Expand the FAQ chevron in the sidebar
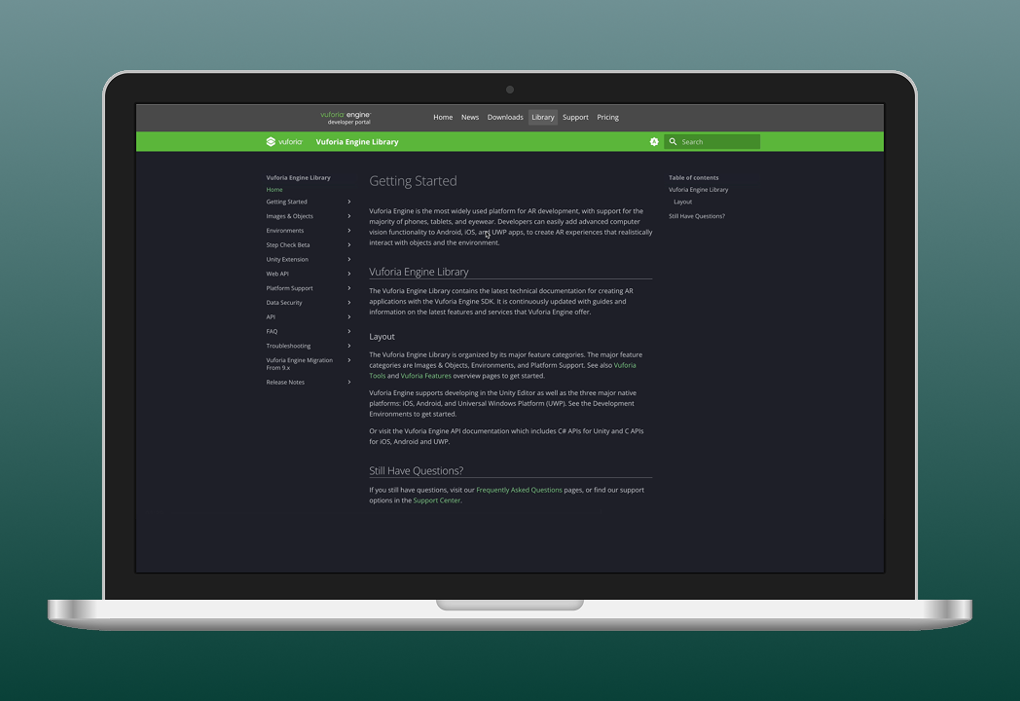The height and width of the screenshot is (701, 1020). [349, 331]
